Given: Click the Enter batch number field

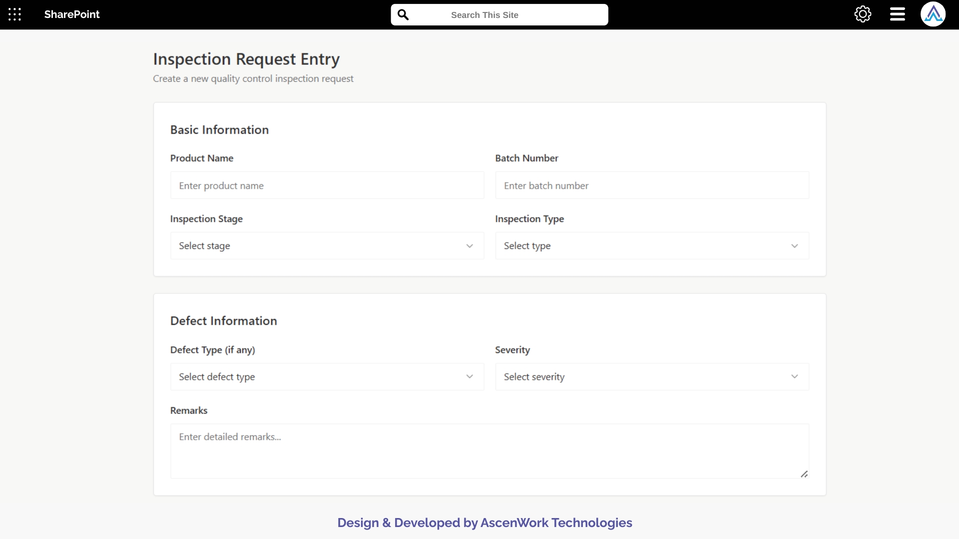Looking at the screenshot, I should 652,185.
